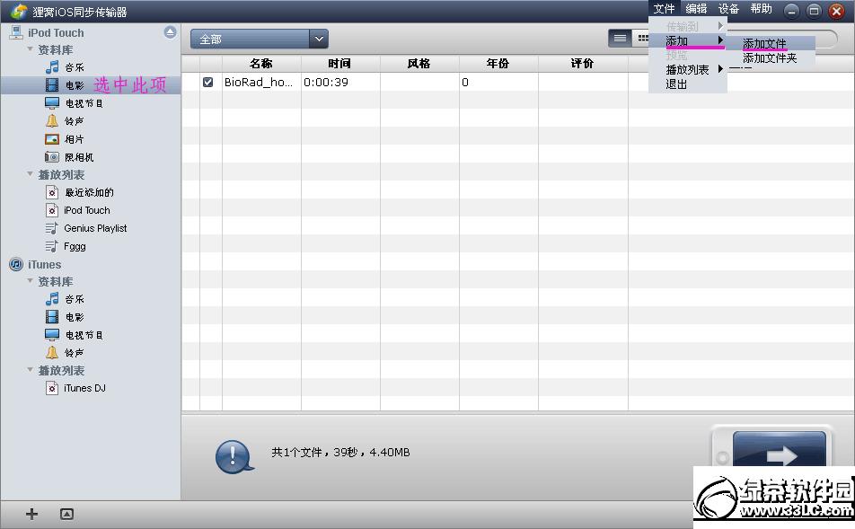Click the 0:00:39 duration cell
855x529 pixels.
[326, 83]
